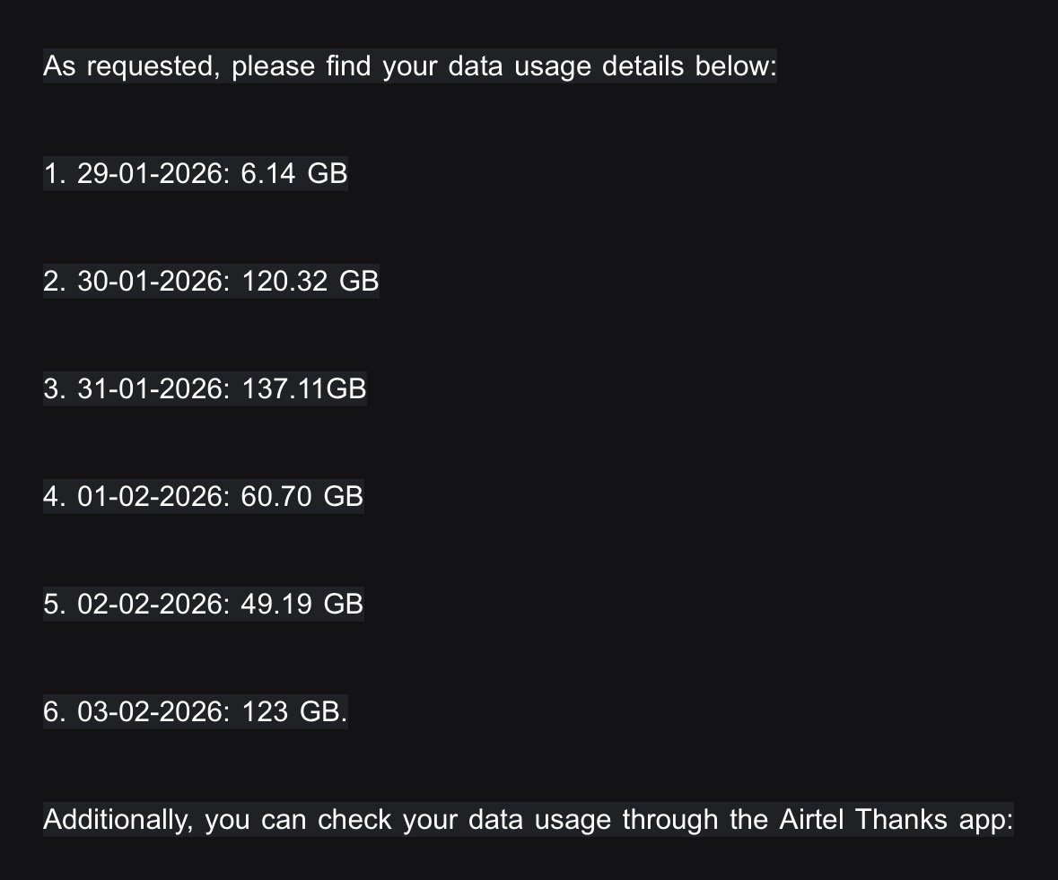Select the 6.14 GB usage value
Screen dimensions: 1058x880
[x=294, y=173]
